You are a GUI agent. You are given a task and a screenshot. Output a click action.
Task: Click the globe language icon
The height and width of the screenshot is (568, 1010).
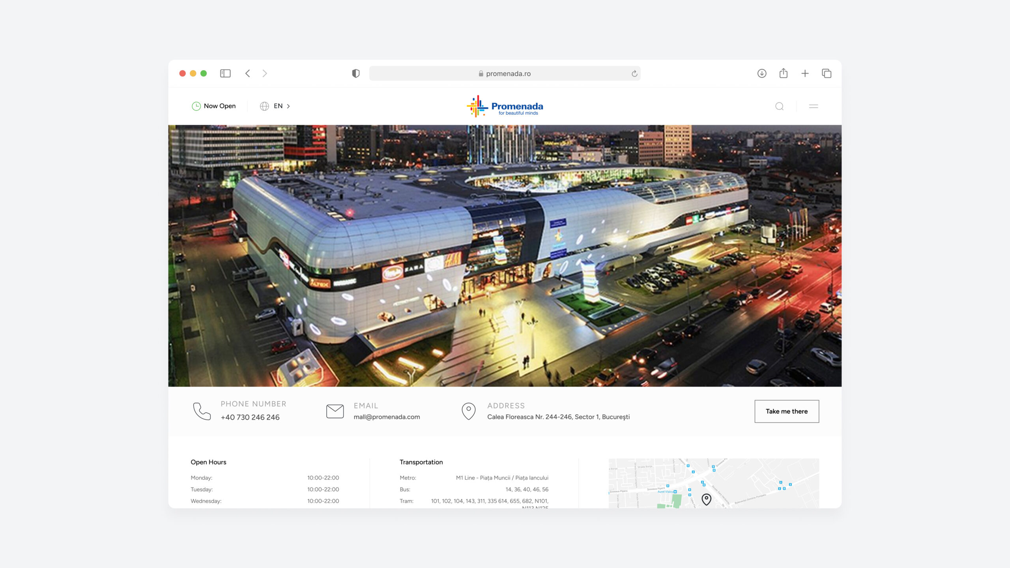click(264, 106)
